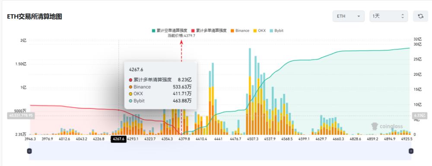Click the tallest bar near 4507.3
Viewport: 432px width, 166px height.
250,91
